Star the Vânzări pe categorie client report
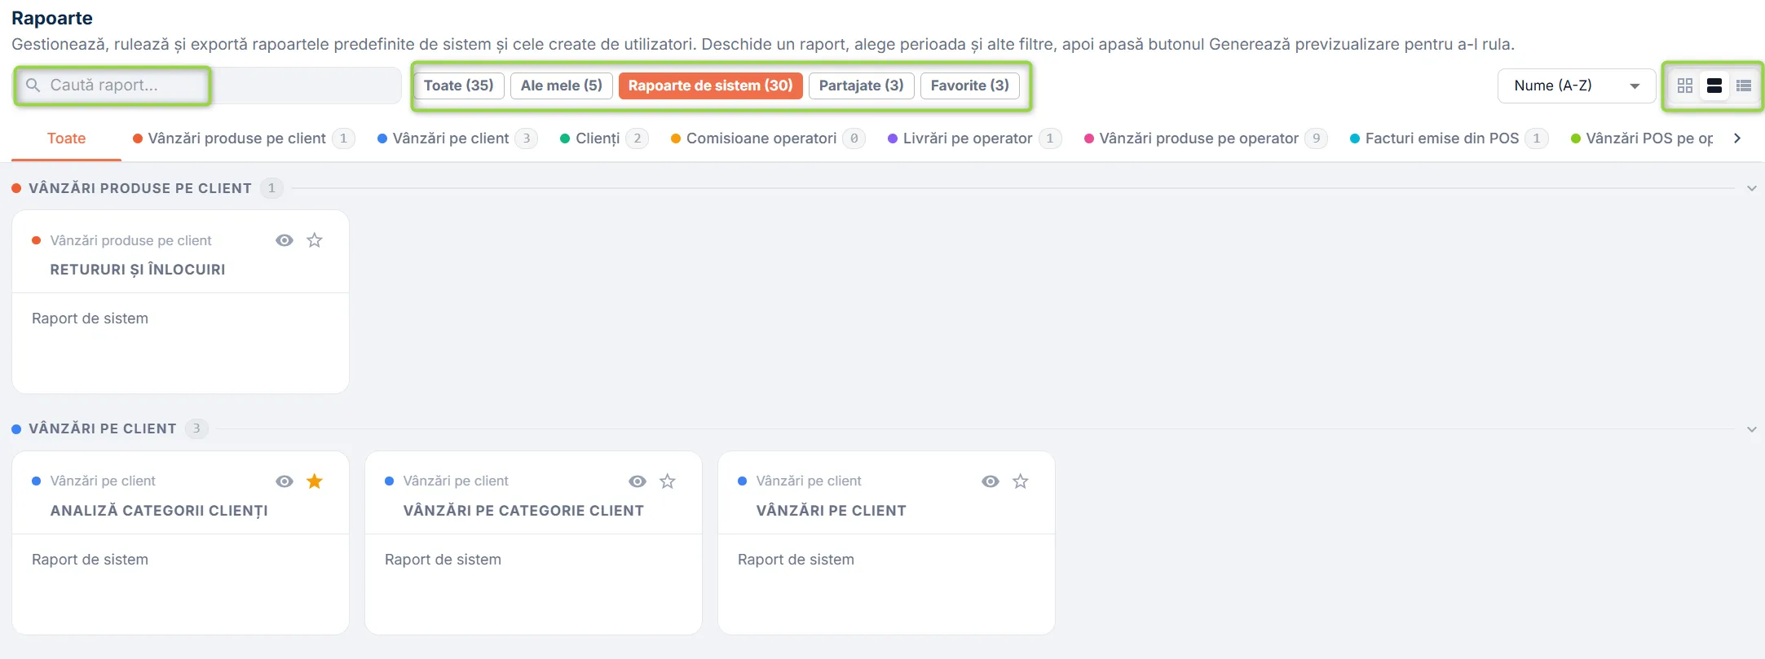 [668, 481]
